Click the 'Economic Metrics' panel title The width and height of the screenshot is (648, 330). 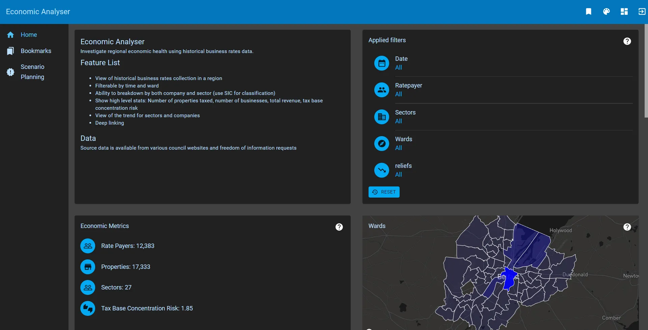pyautogui.click(x=105, y=226)
